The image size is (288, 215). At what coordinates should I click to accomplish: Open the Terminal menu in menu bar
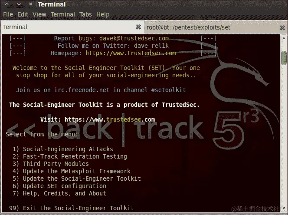point(63,14)
